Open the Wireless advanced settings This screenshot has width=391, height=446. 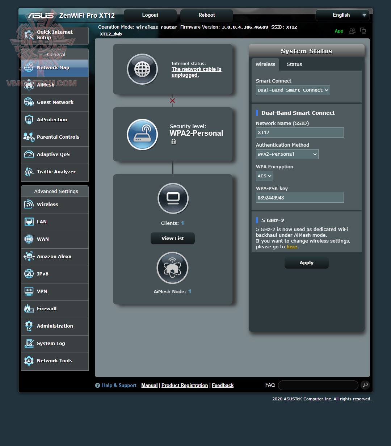click(x=47, y=204)
